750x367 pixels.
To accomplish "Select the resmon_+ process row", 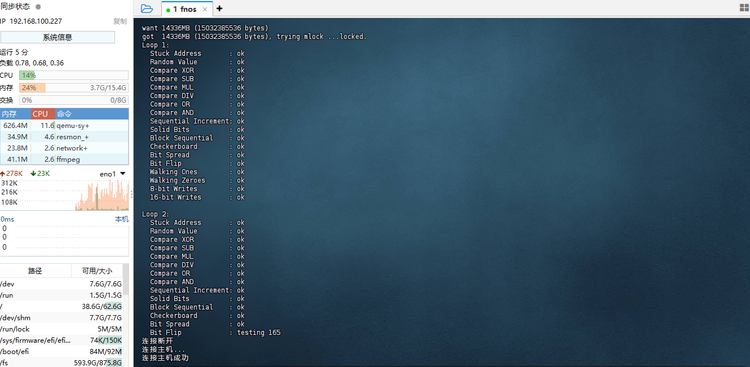I will [64, 137].
